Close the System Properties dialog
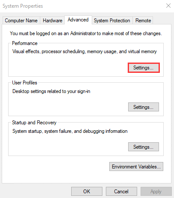The height and width of the screenshot is (198, 174). coord(168,6)
